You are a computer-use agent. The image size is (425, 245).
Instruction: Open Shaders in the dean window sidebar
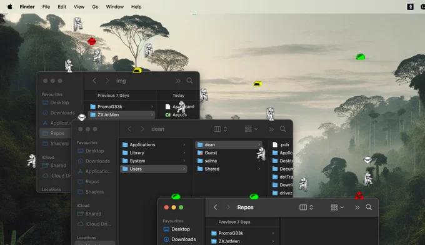[x=91, y=192]
